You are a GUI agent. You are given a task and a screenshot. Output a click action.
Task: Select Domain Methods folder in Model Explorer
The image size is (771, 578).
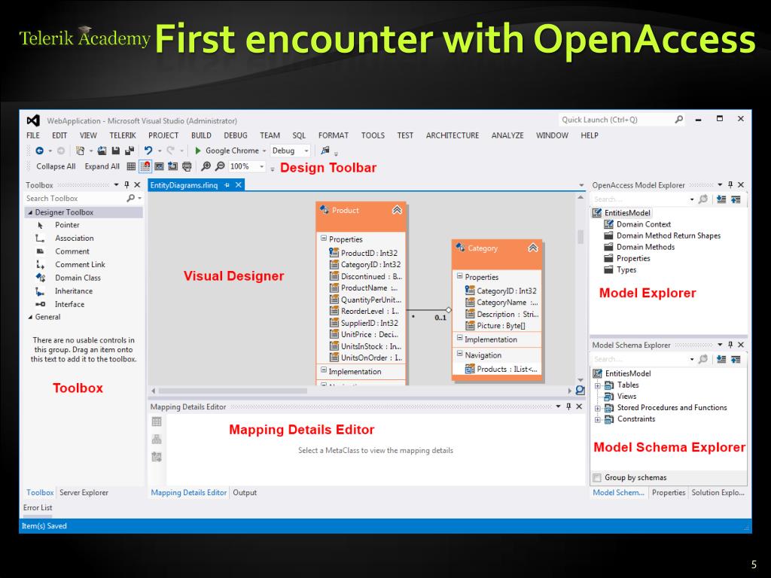(645, 247)
